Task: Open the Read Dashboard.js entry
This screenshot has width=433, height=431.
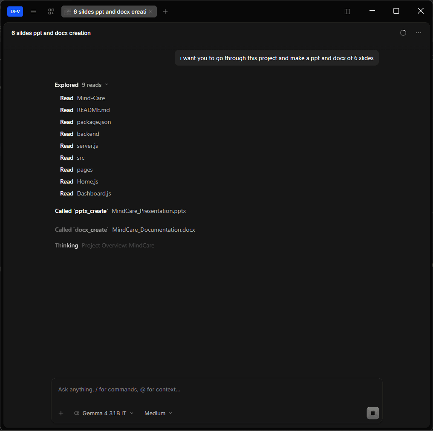Action: point(86,193)
